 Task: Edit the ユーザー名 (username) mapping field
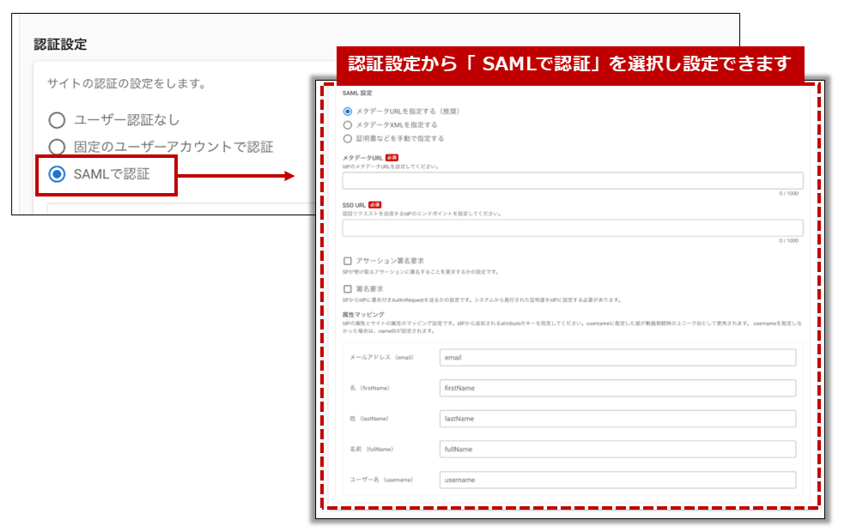pyautogui.click(x=617, y=481)
